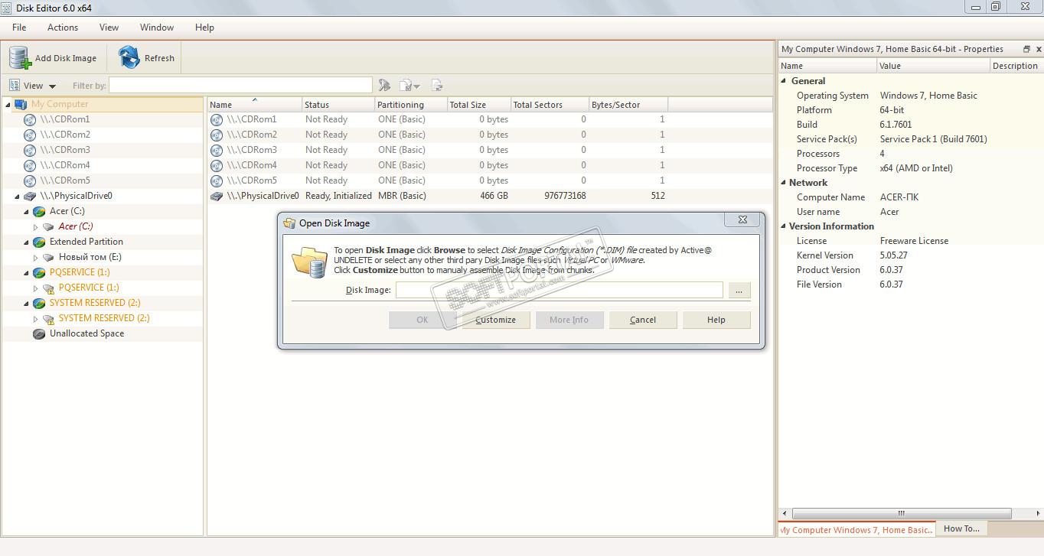This screenshot has height=556, width=1044.
Task: Expand the SYSTEM RESERVED (2:) volume node arrow
Action: 36,318
